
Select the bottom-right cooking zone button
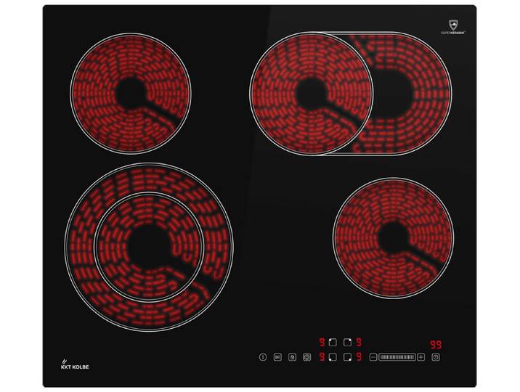pyautogui.click(x=347, y=357)
